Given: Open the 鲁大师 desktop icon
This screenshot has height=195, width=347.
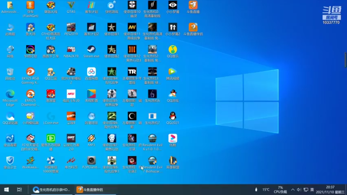Looking at the screenshot, I should click(x=30, y=29).
